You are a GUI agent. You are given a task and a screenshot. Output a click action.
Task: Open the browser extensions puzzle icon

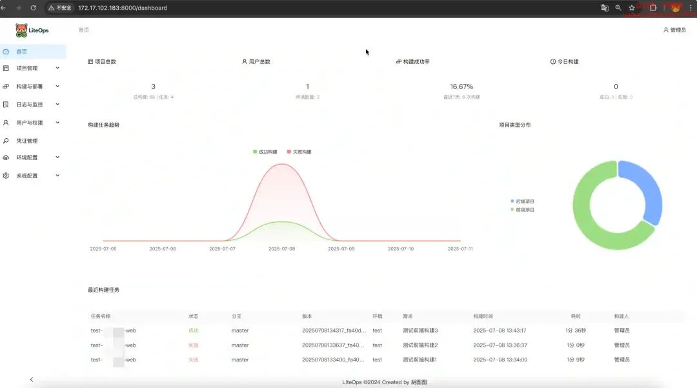(653, 8)
